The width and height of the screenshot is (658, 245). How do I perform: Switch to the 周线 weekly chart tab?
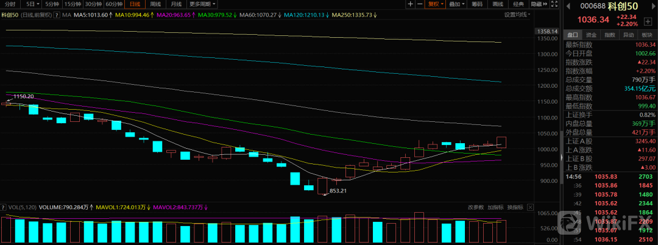[x=155, y=4]
